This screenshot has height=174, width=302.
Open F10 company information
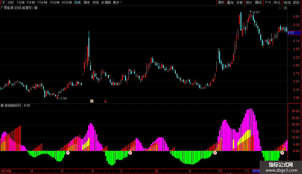[268, 2]
